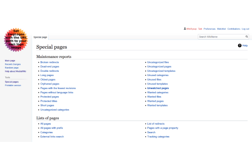Open the Contributions link
The width and height of the screenshot is (252, 168).
pos(234,29)
